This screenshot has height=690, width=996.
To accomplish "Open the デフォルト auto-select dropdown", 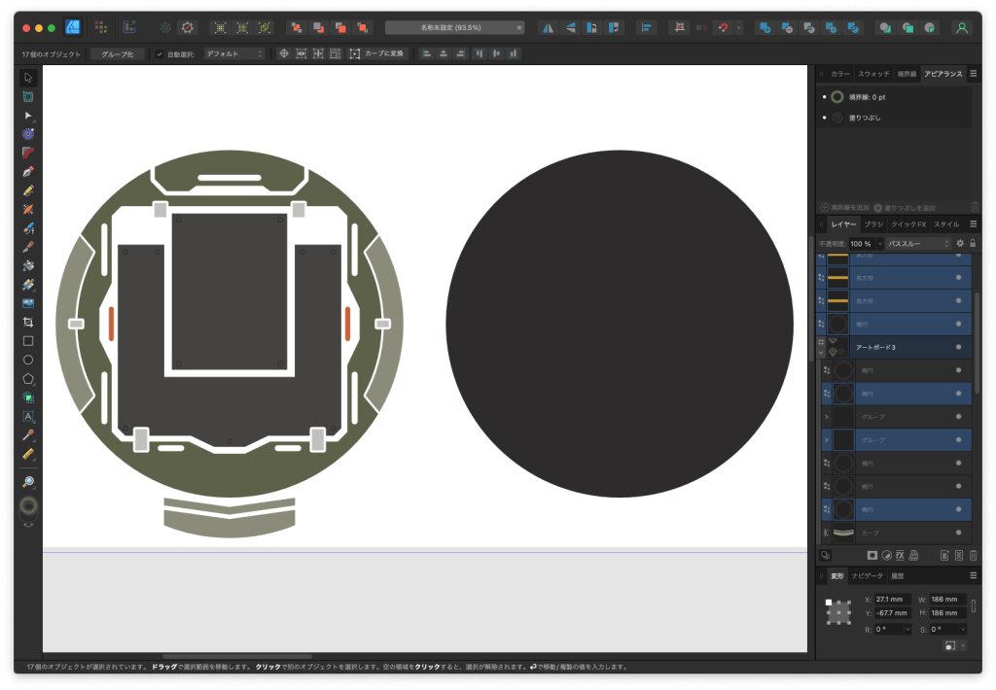I will 233,54.
